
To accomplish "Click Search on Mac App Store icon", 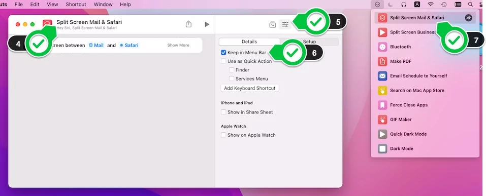I will coord(382,90).
